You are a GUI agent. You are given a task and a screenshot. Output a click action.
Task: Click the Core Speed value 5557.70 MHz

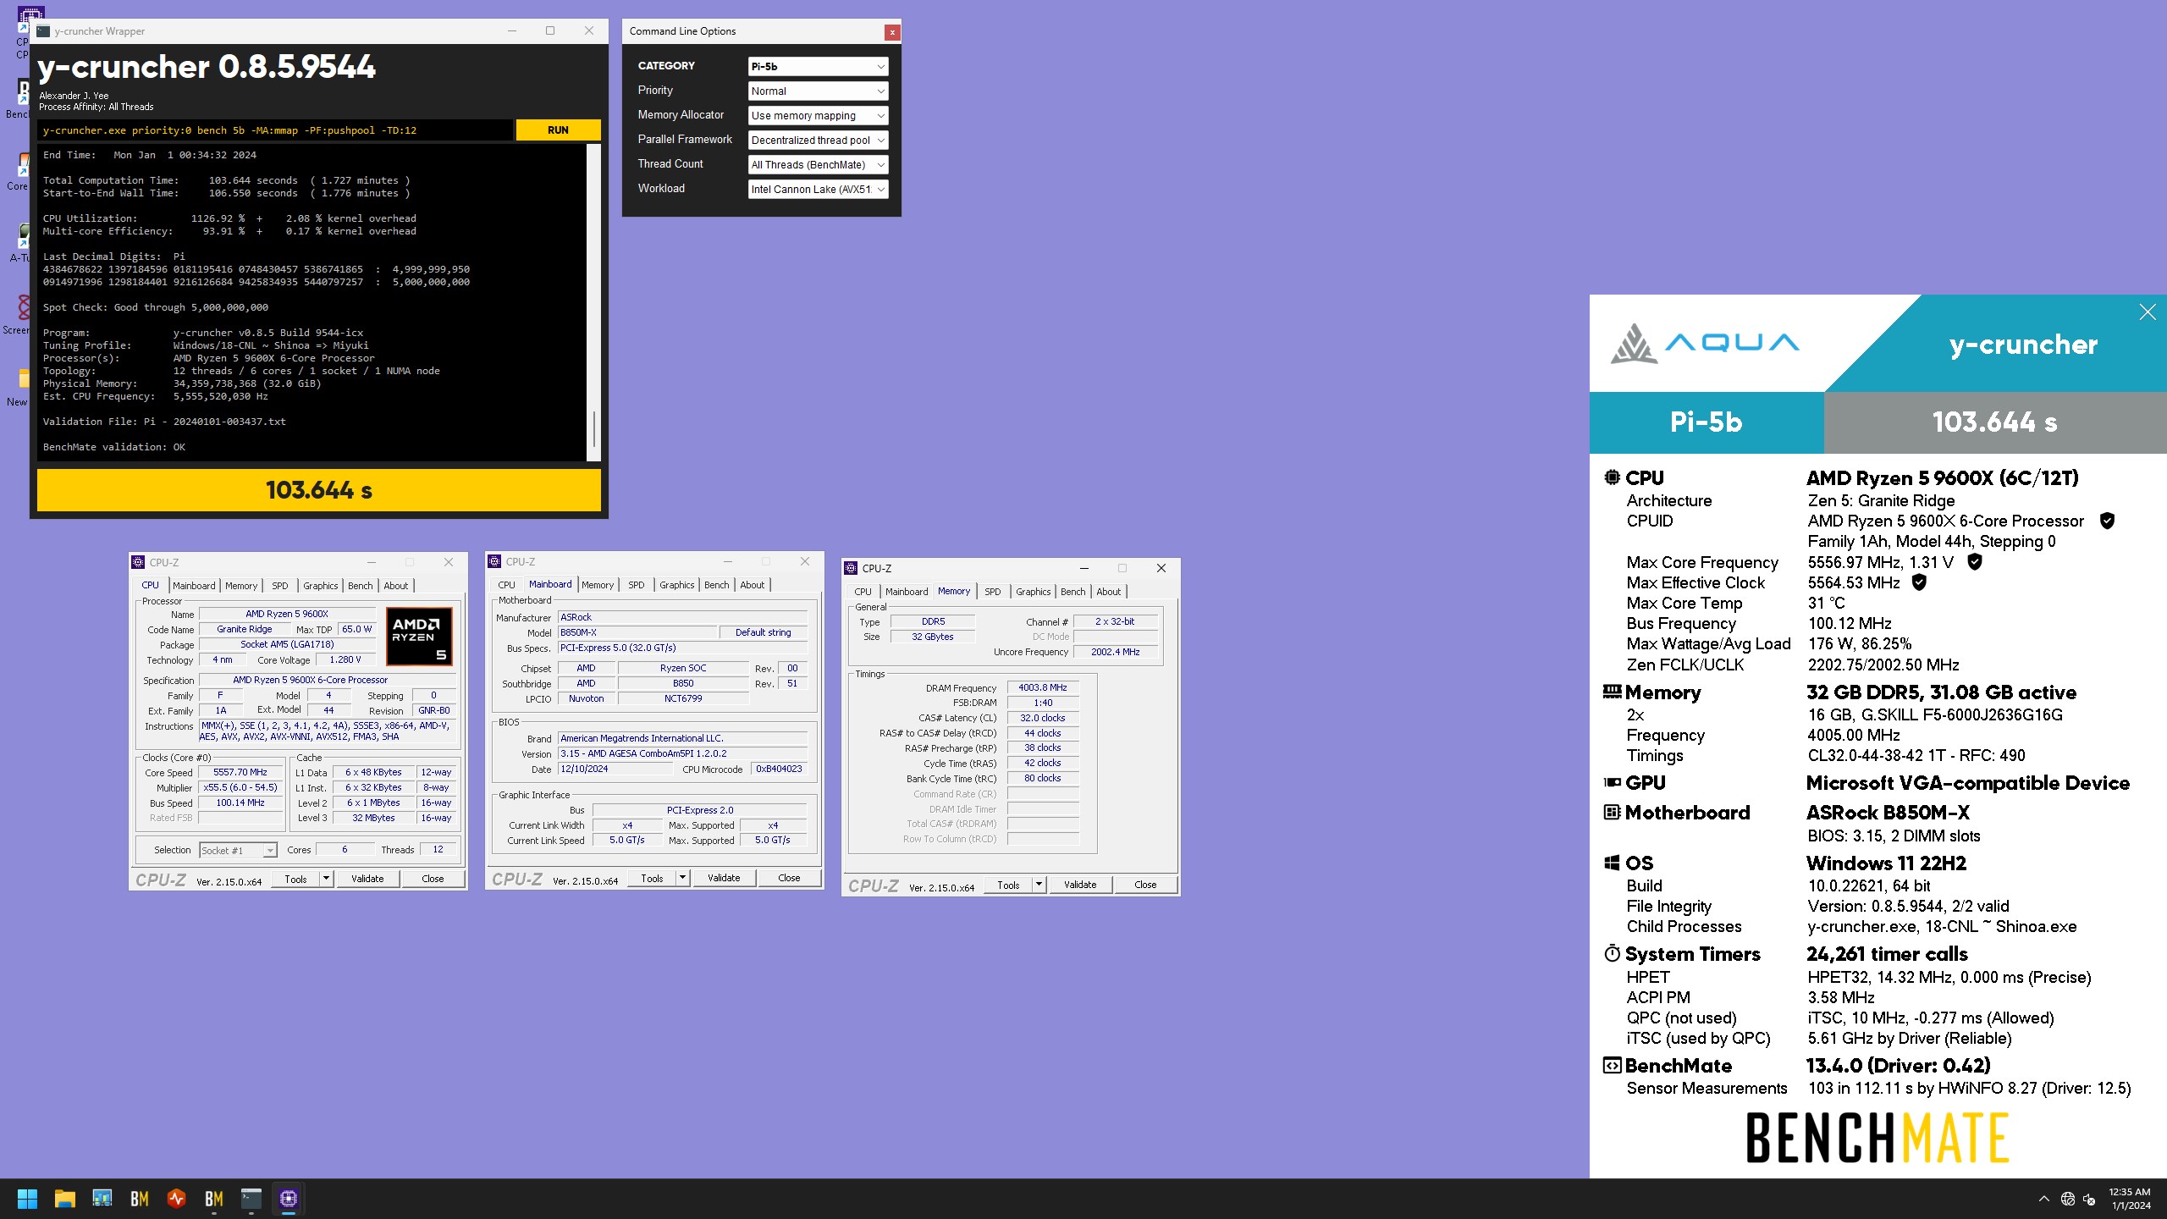click(x=240, y=772)
